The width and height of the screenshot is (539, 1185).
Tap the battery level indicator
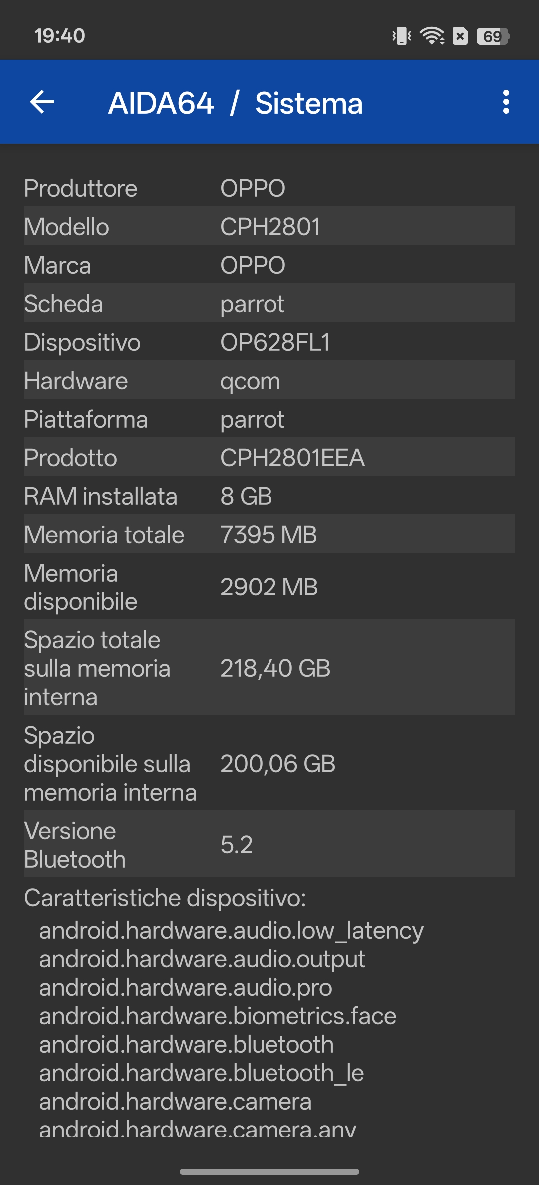[493, 36]
